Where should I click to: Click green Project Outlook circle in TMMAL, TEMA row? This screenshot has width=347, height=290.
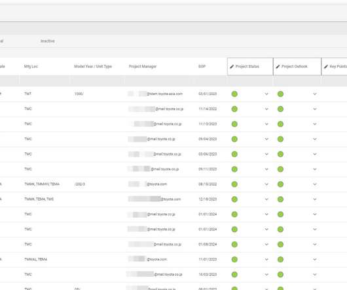(x=280, y=259)
